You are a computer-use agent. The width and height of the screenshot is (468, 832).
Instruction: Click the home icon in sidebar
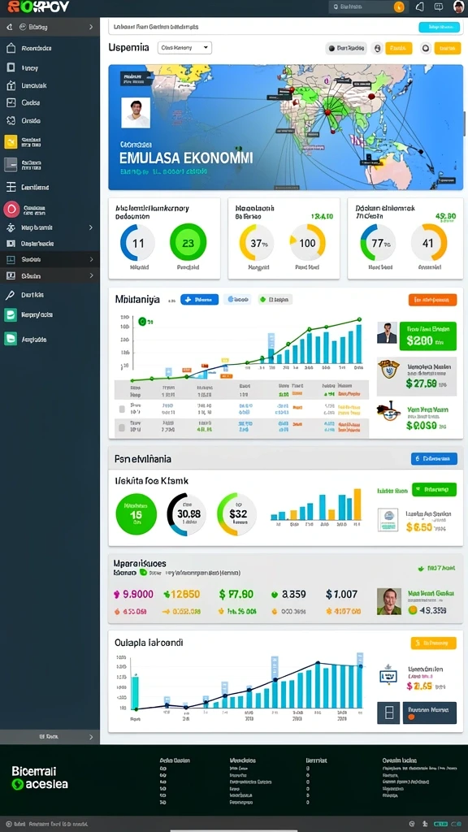tap(11, 48)
